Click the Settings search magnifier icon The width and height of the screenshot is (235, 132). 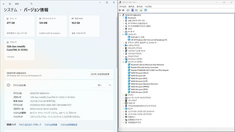coord(31,4)
